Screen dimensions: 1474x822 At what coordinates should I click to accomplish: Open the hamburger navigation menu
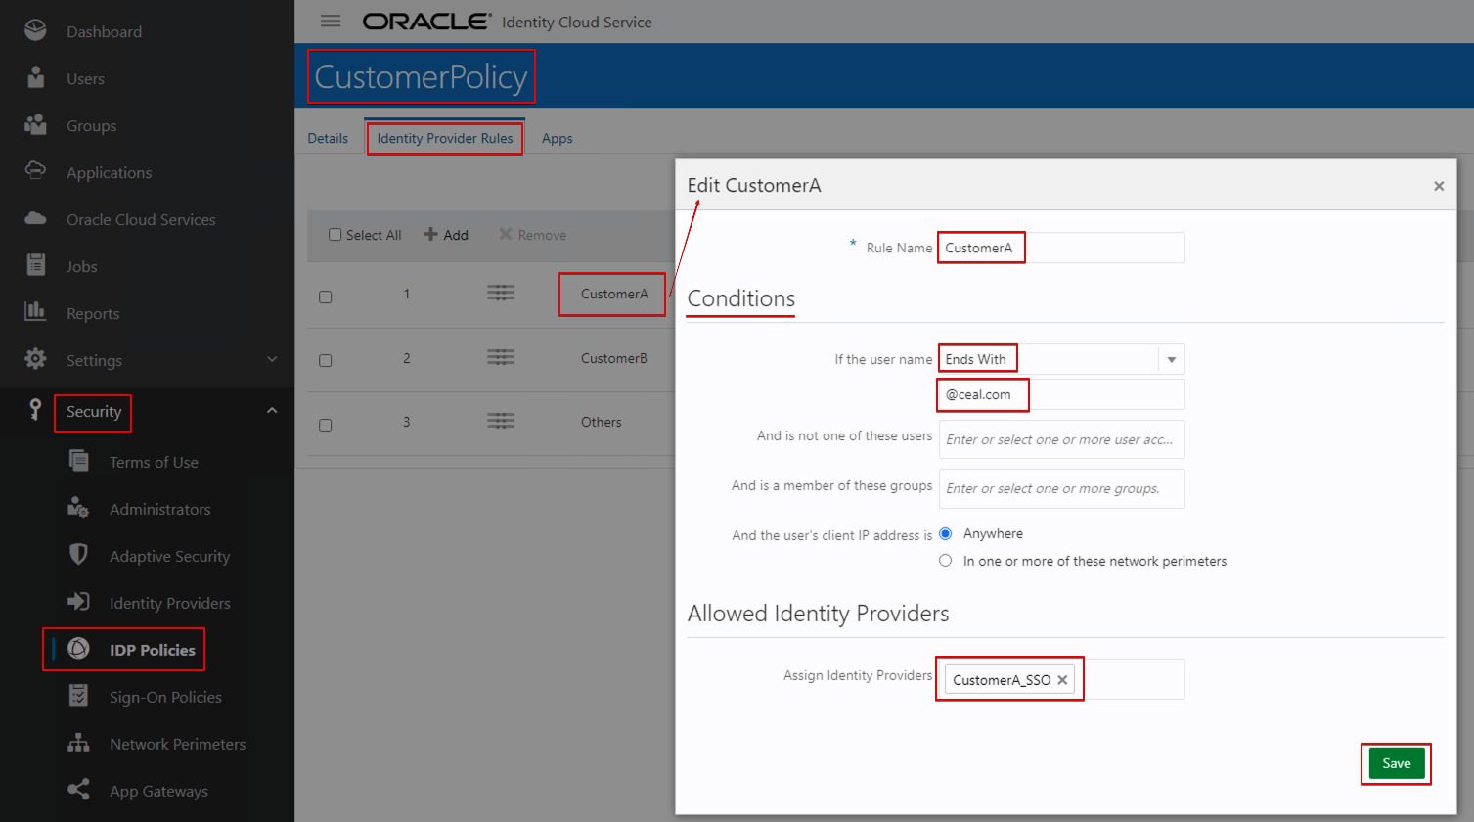331,21
